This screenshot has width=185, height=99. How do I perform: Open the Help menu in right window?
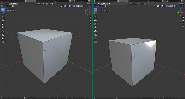tap(114, 1)
